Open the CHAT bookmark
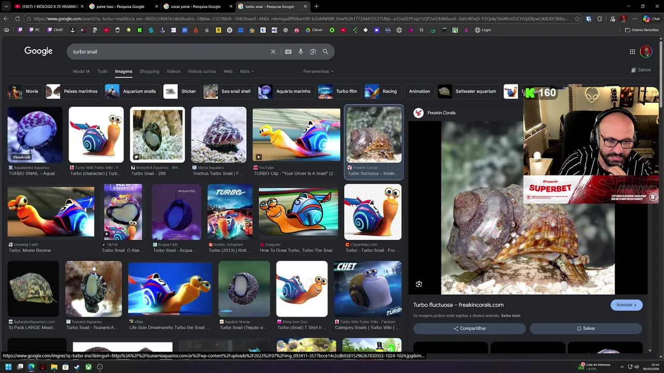 pyautogui.click(x=54, y=30)
